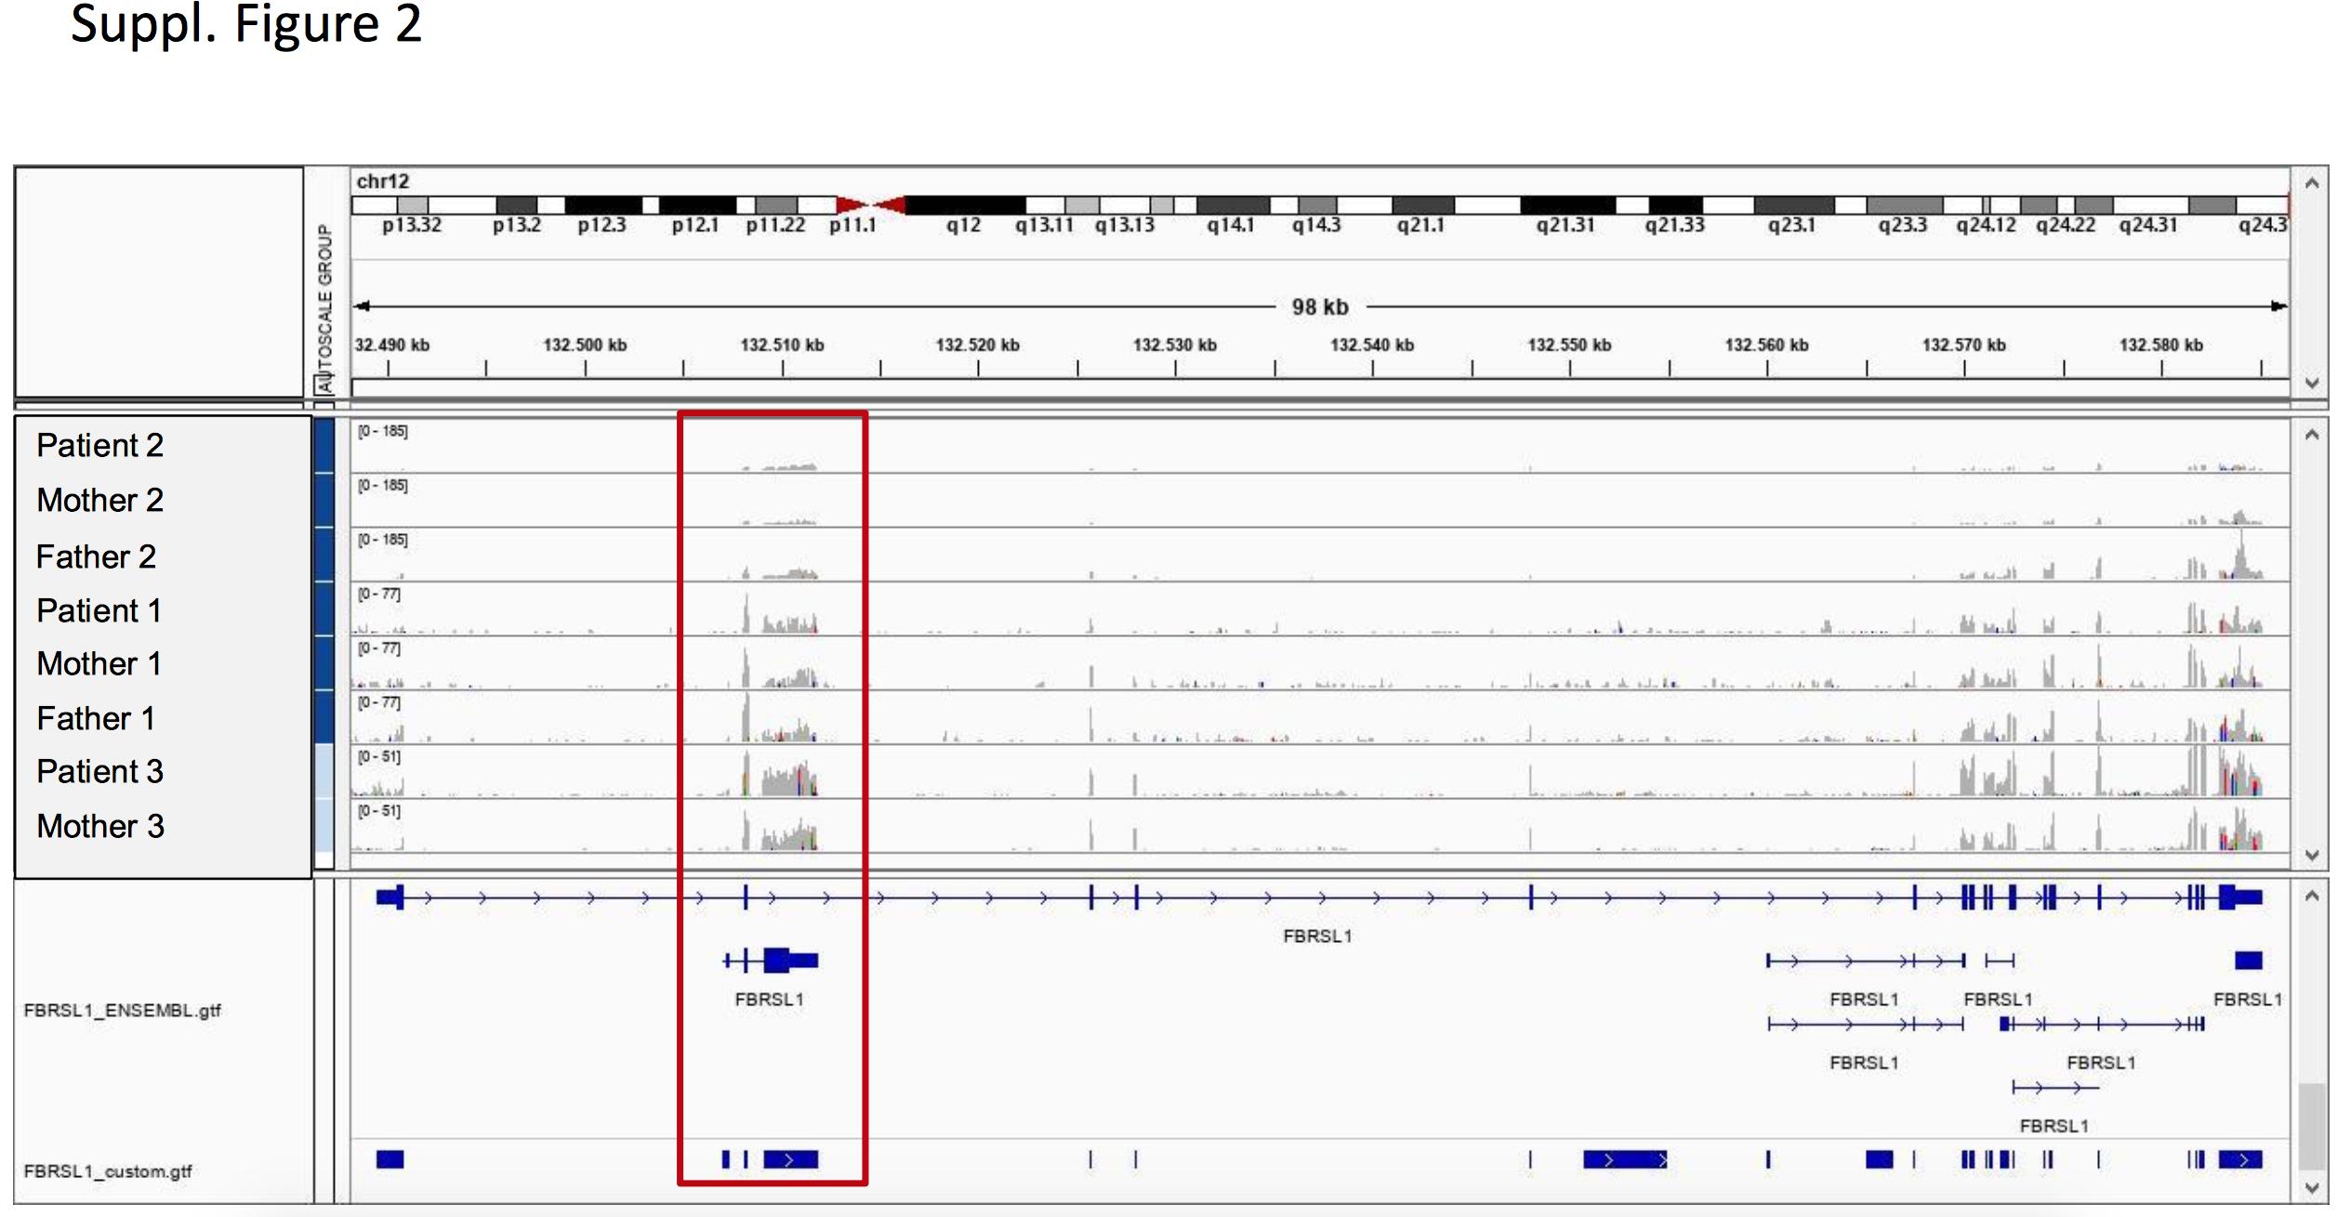The height and width of the screenshot is (1217, 2337).
Task: Click up arrow of coverage tracks scrollbar
Action: (2311, 435)
